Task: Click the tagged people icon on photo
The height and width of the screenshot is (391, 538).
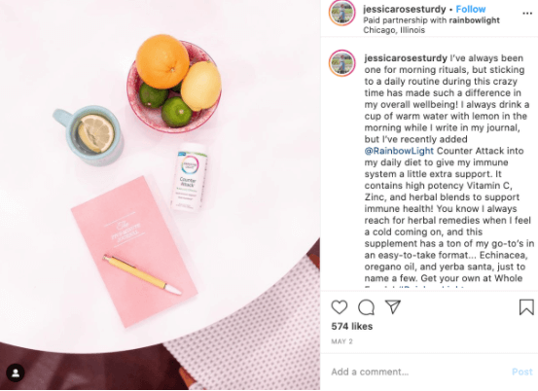Action: pyautogui.click(x=16, y=373)
